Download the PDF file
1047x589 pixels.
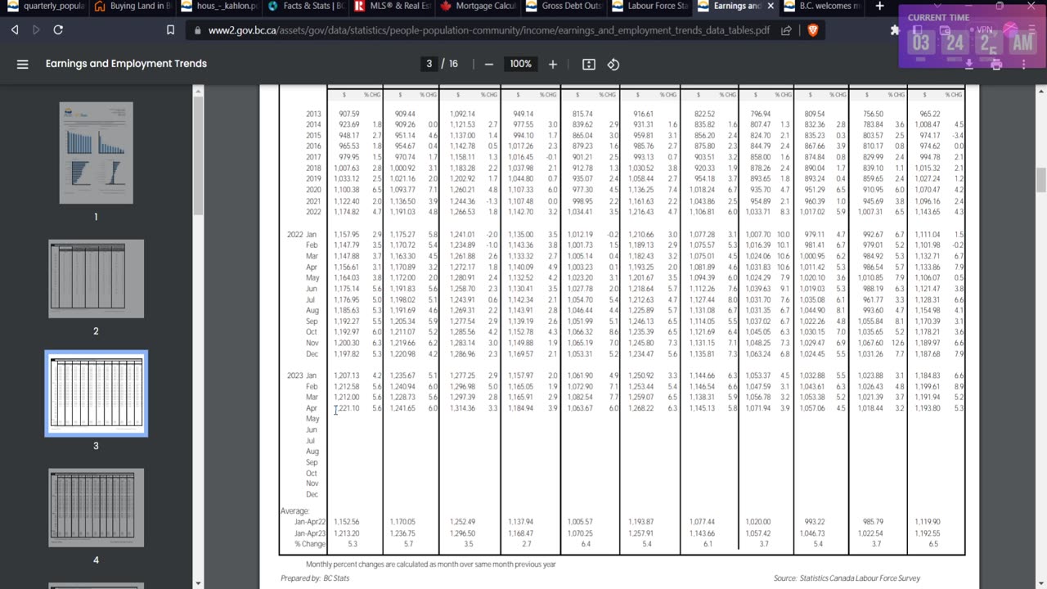coord(968,64)
